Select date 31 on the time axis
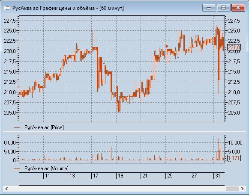249x195 pixels. 218,176
